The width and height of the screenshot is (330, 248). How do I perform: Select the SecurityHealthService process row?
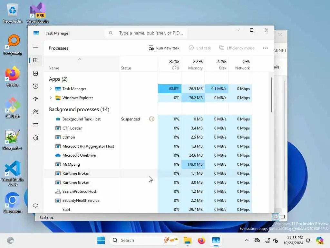(148, 201)
